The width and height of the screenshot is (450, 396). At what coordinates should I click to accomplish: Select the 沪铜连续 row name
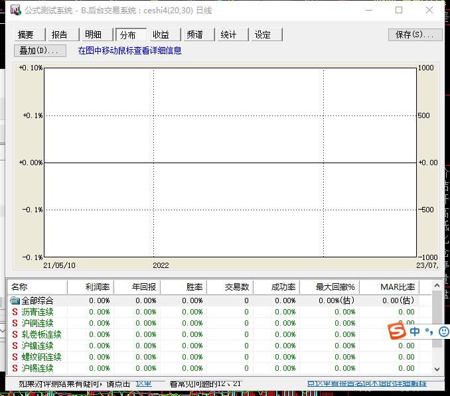click(37, 323)
